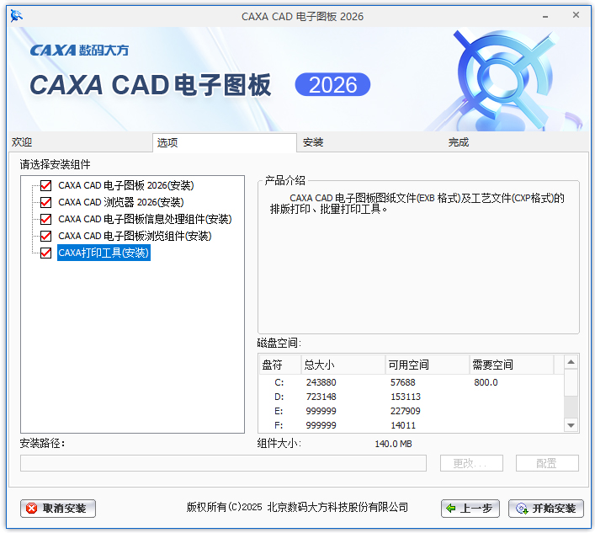Viewport: 595px width, 533px height.
Task: Select CAXA CAD 浏览器 2026(安装) row
Action: pos(120,202)
